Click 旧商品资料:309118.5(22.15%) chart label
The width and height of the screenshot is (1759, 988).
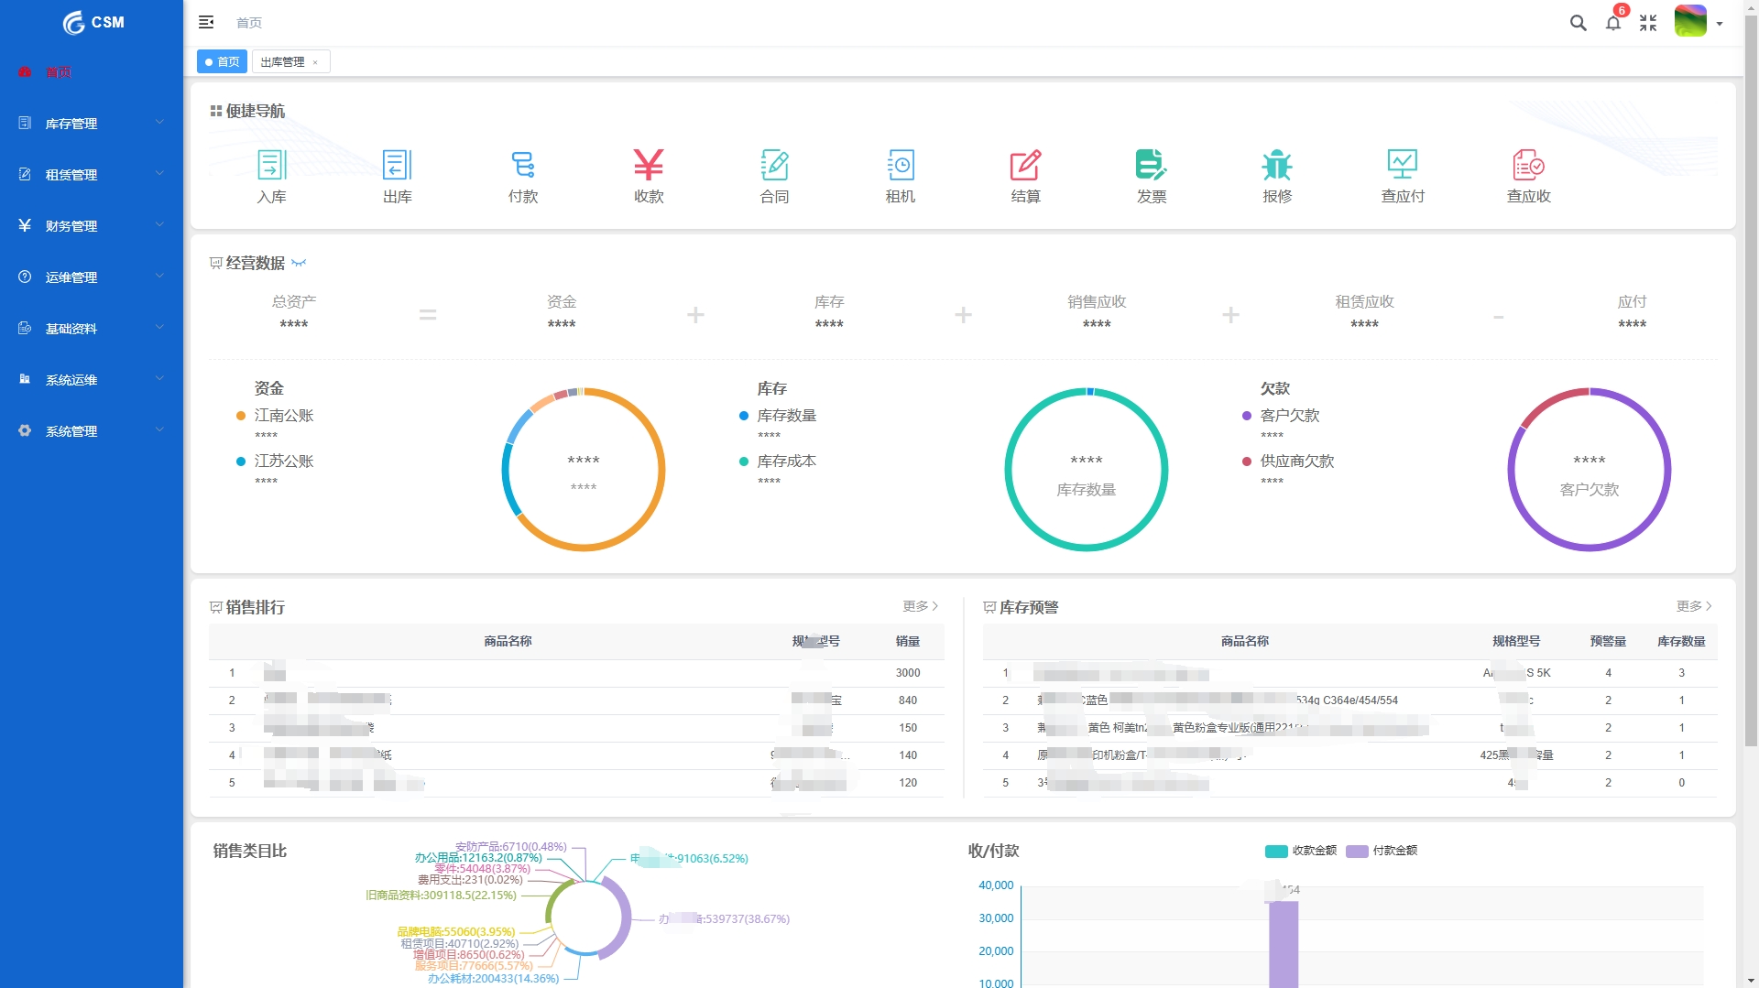[441, 895]
